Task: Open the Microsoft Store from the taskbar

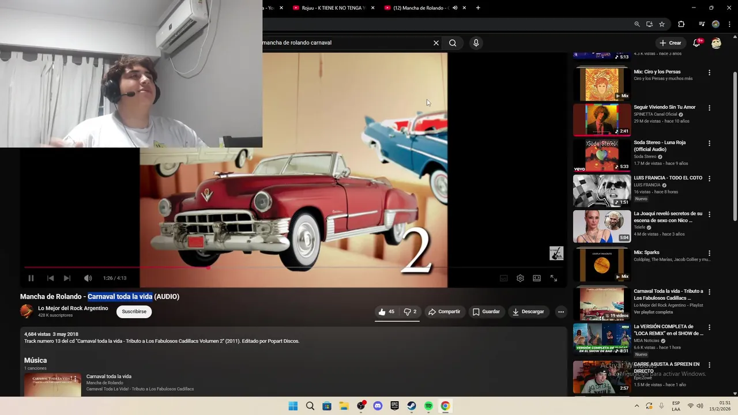Action: [327, 406]
